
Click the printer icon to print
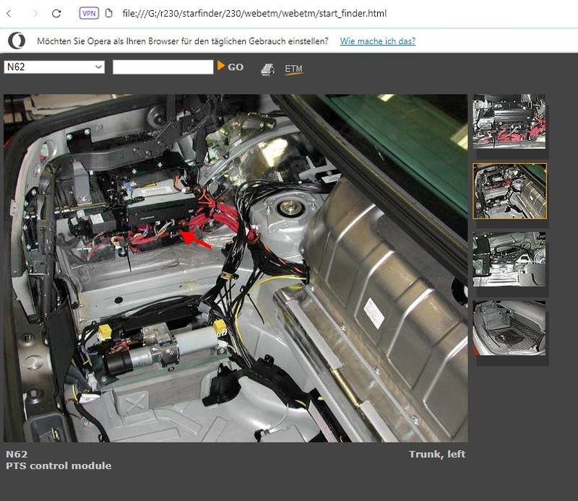click(267, 69)
